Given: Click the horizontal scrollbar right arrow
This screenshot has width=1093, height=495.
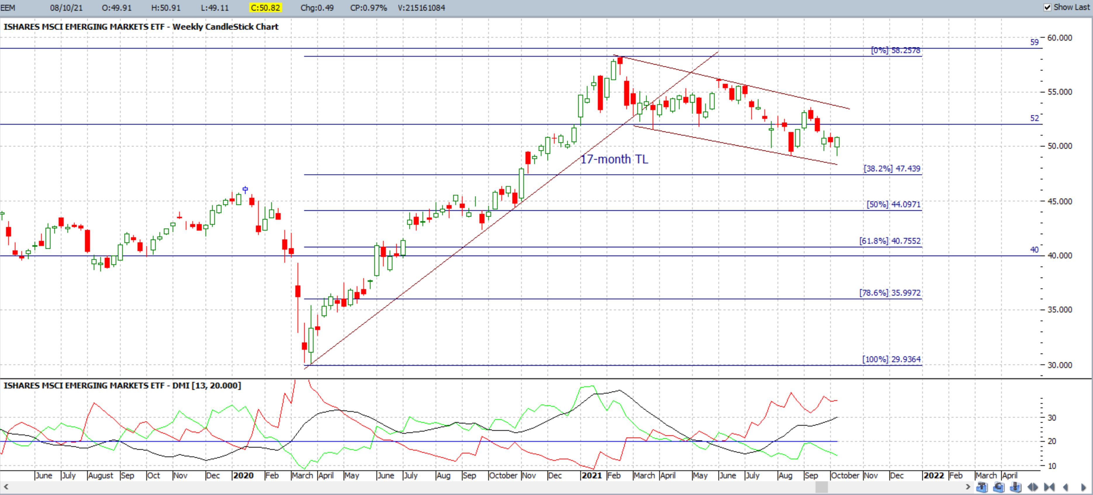Looking at the screenshot, I should 968,487.
